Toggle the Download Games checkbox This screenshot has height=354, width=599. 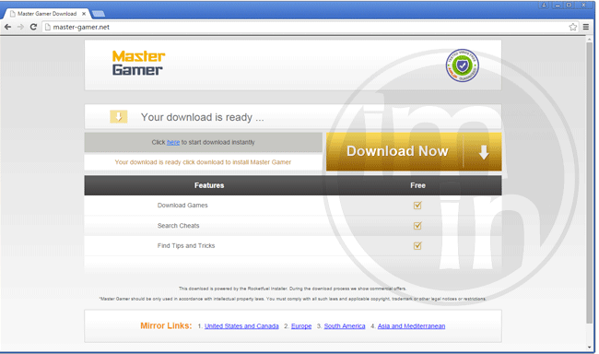(417, 206)
